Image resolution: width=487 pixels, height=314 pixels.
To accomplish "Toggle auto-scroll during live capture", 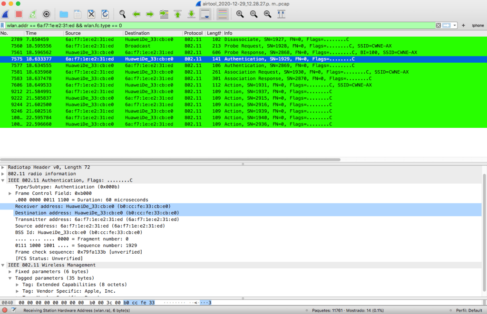I will [205, 14].
